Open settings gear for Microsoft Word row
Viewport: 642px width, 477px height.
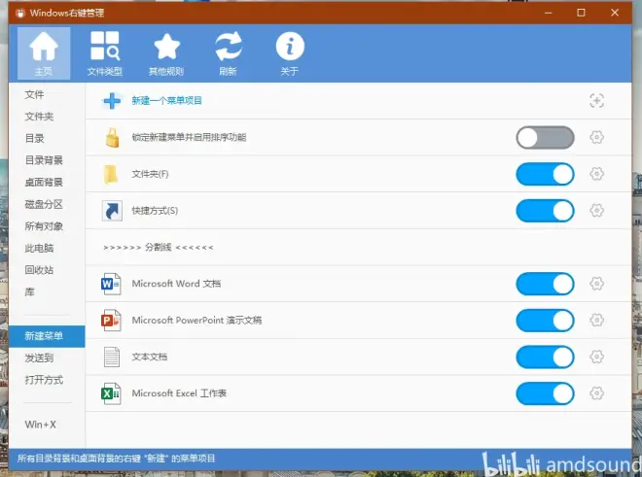coord(596,284)
